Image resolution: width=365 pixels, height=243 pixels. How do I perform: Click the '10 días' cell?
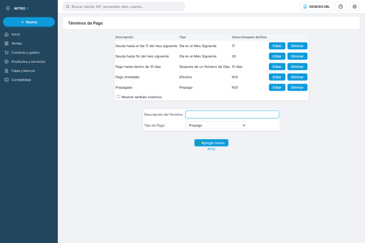[x=237, y=67]
